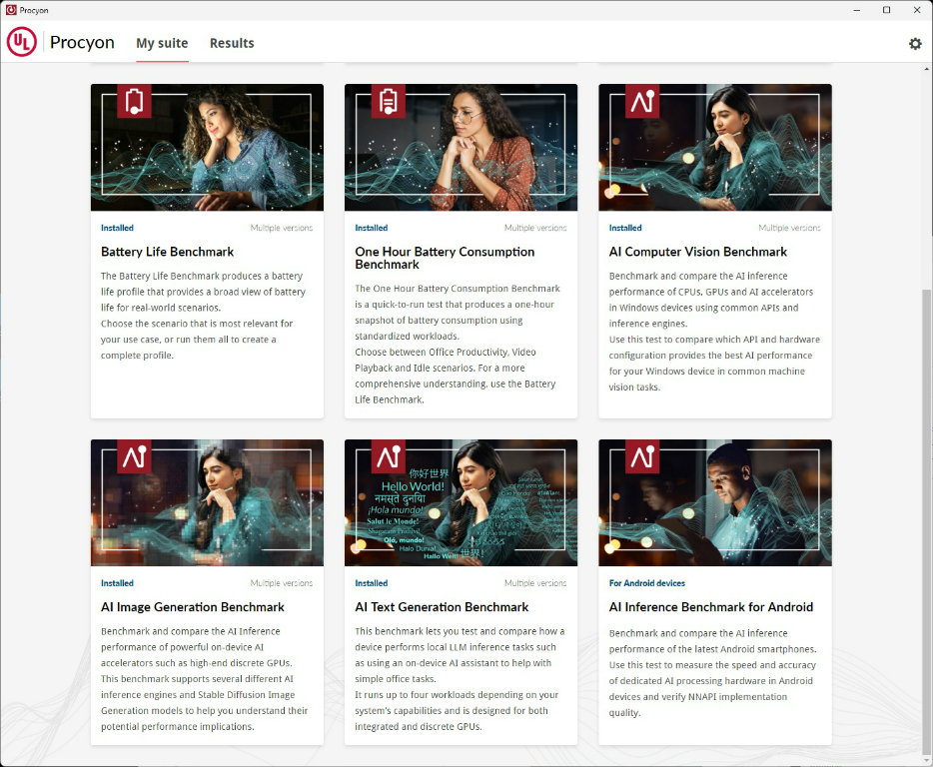The width and height of the screenshot is (933, 767).
Task: Click the UL logo icon
Action: click(x=22, y=42)
